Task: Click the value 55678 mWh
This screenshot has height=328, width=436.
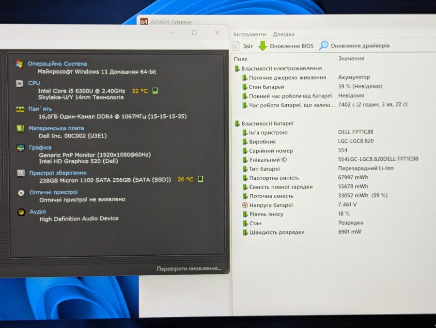Action: coord(353,187)
